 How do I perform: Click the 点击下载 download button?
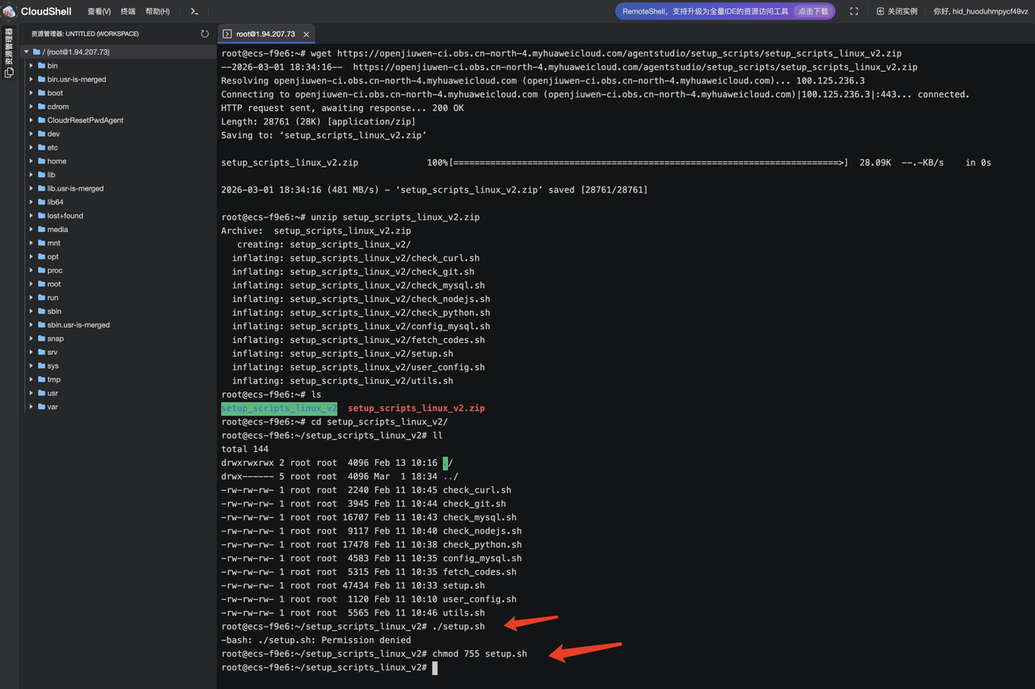click(x=813, y=11)
